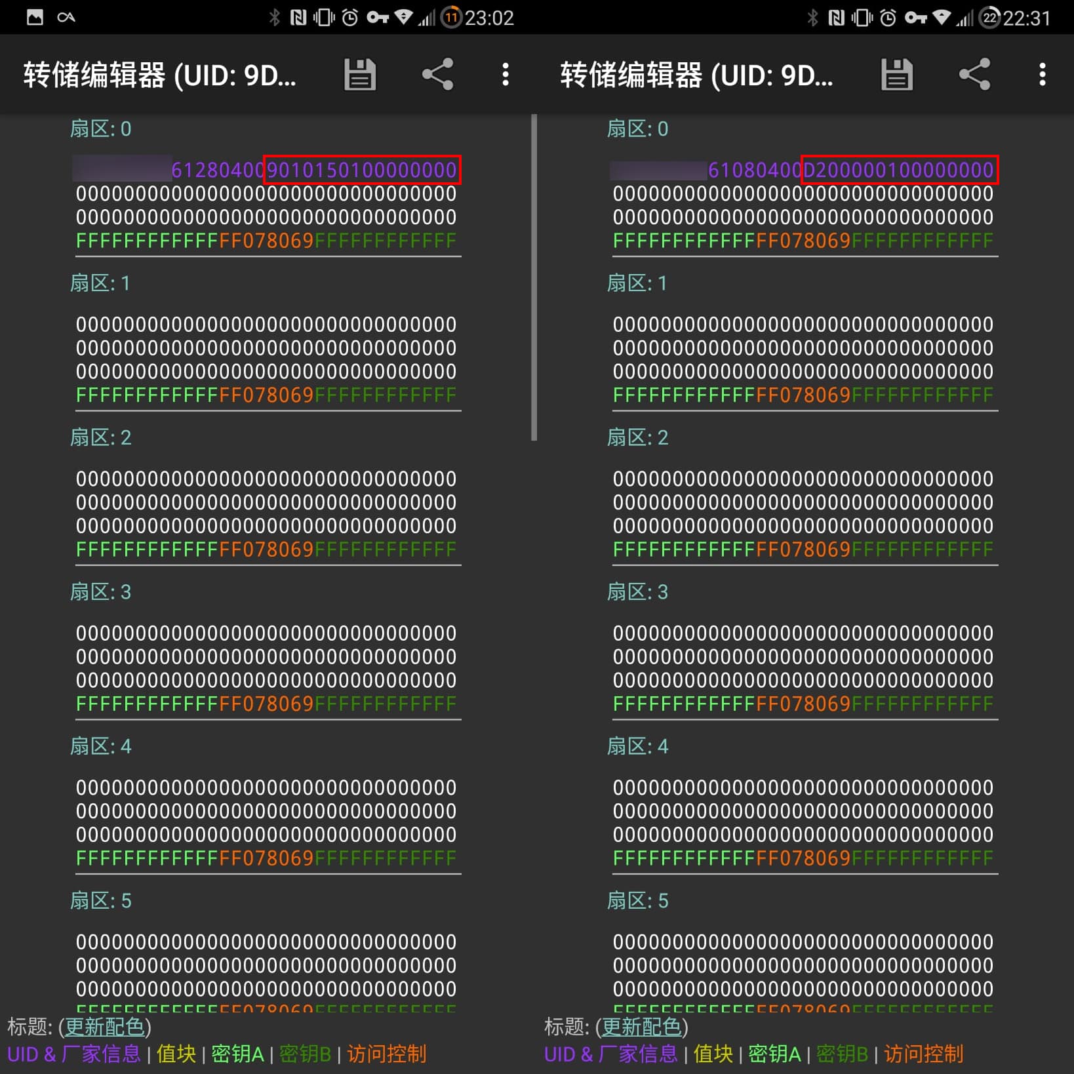
Task: Click 更新配色 link in right editor
Action: pyautogui.click(x=642, y=1027)
